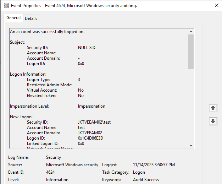Click the Logon ID value 0x1C4D86E3D
This screenshot has height=184, width=222.
(x=90, y=138)
